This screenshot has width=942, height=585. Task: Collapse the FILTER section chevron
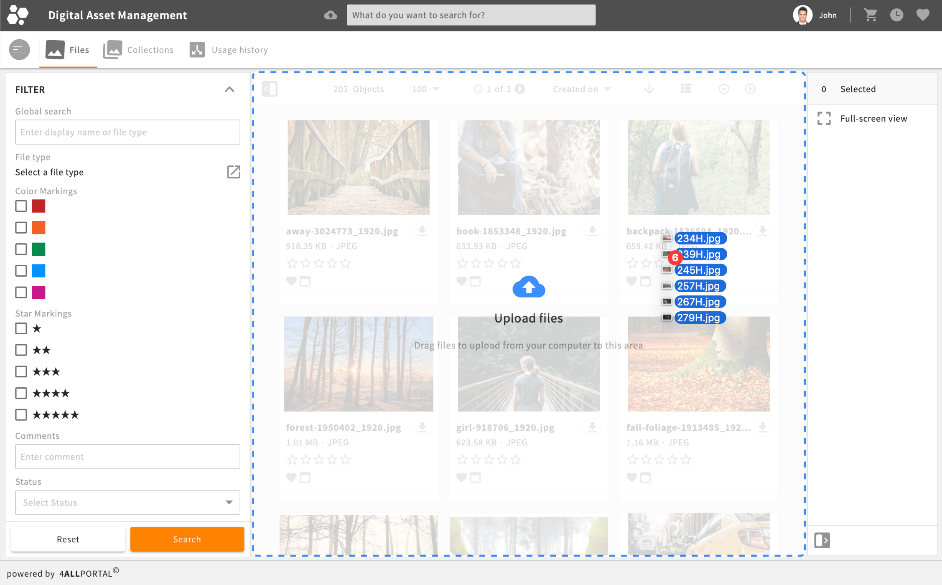(x=229, y=89)
